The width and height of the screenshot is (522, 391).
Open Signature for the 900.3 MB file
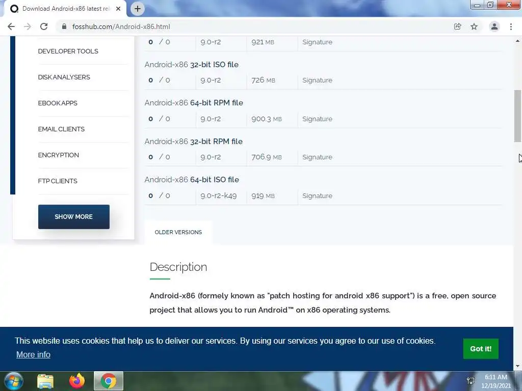(x=317, y=119)
